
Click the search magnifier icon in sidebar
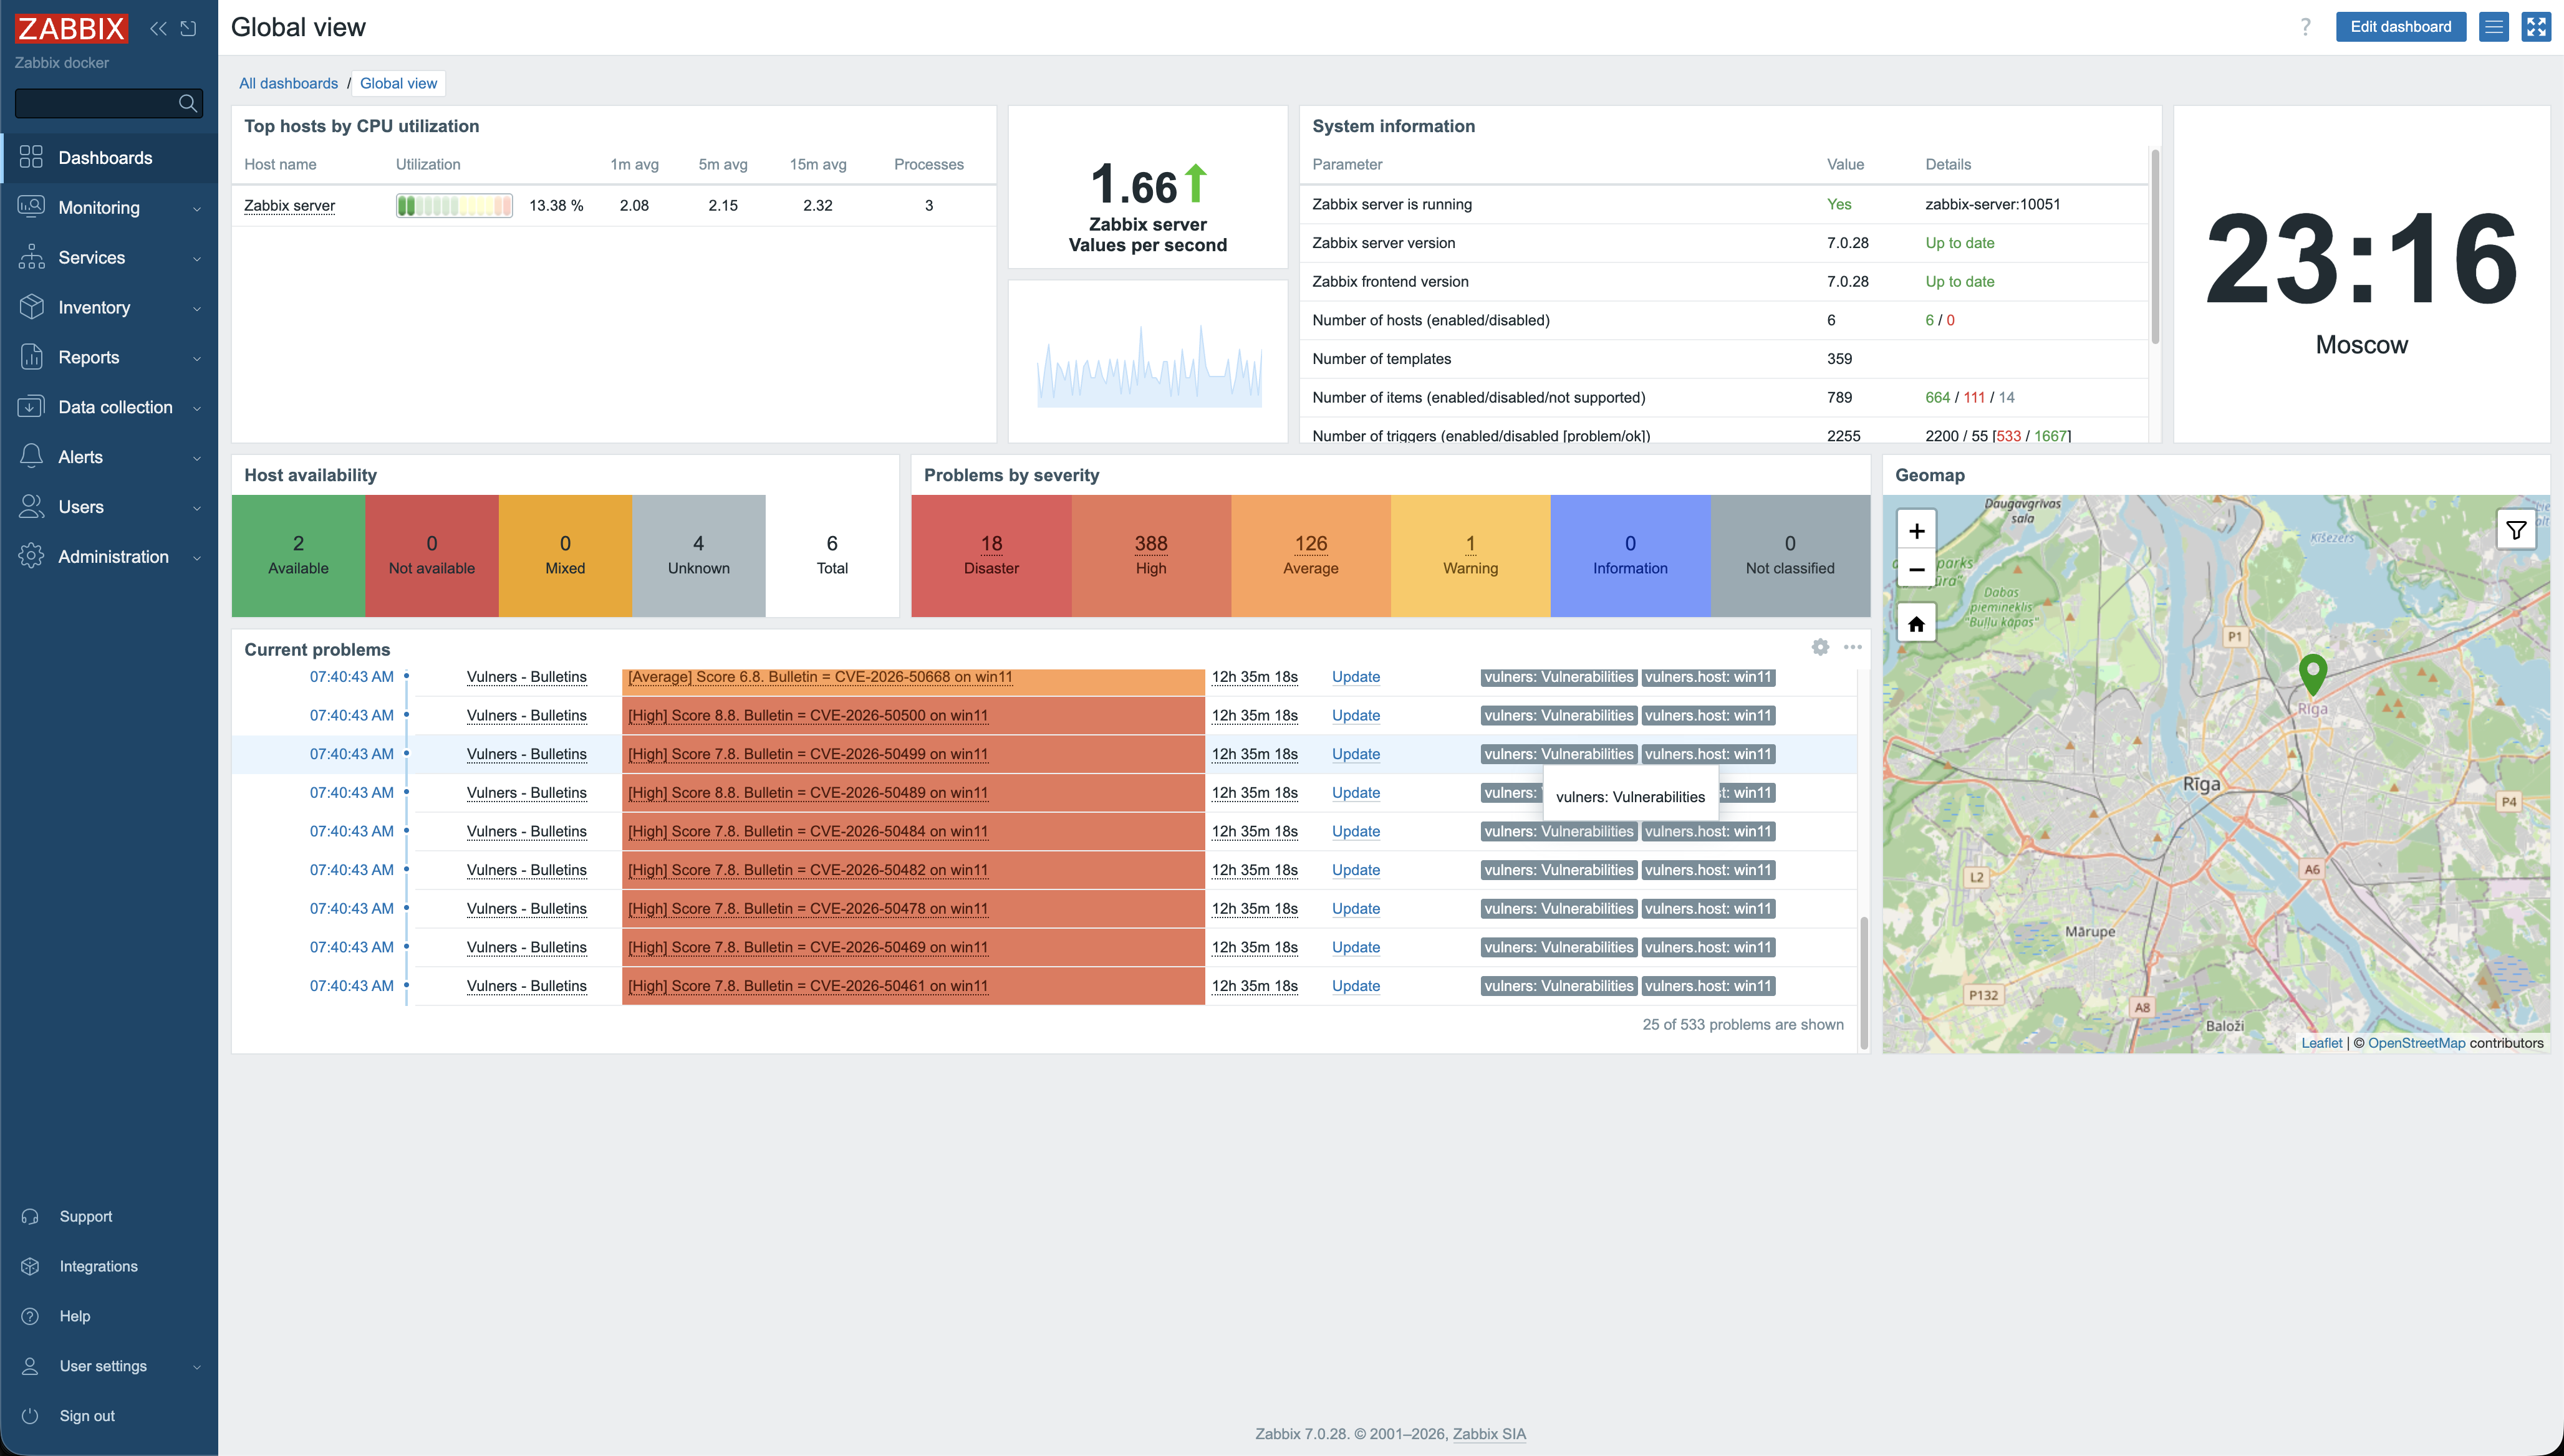point(188,103)
